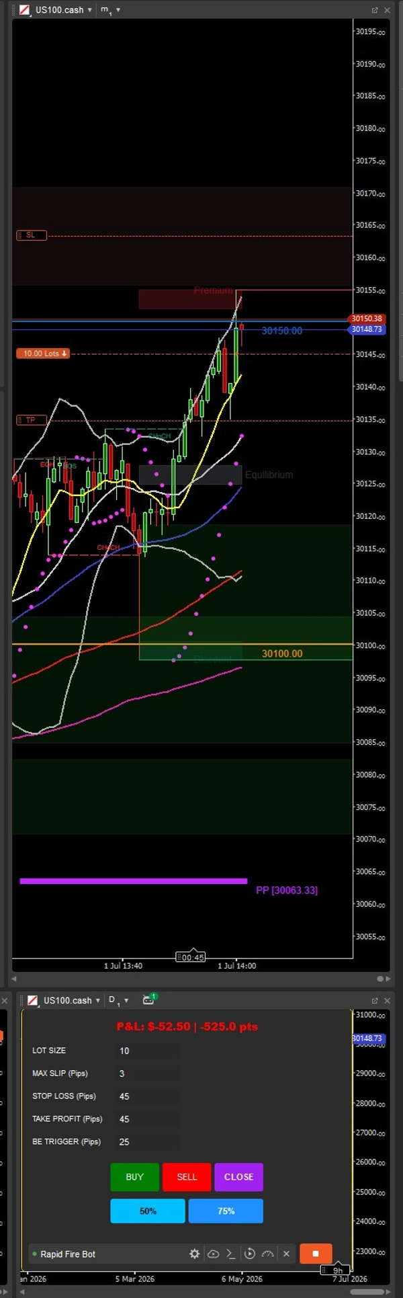Image resolution: width=403 pixels, height=1298 pixels.
Task: Open the D1 timeframe dropdown
Action: point(118,1000)
